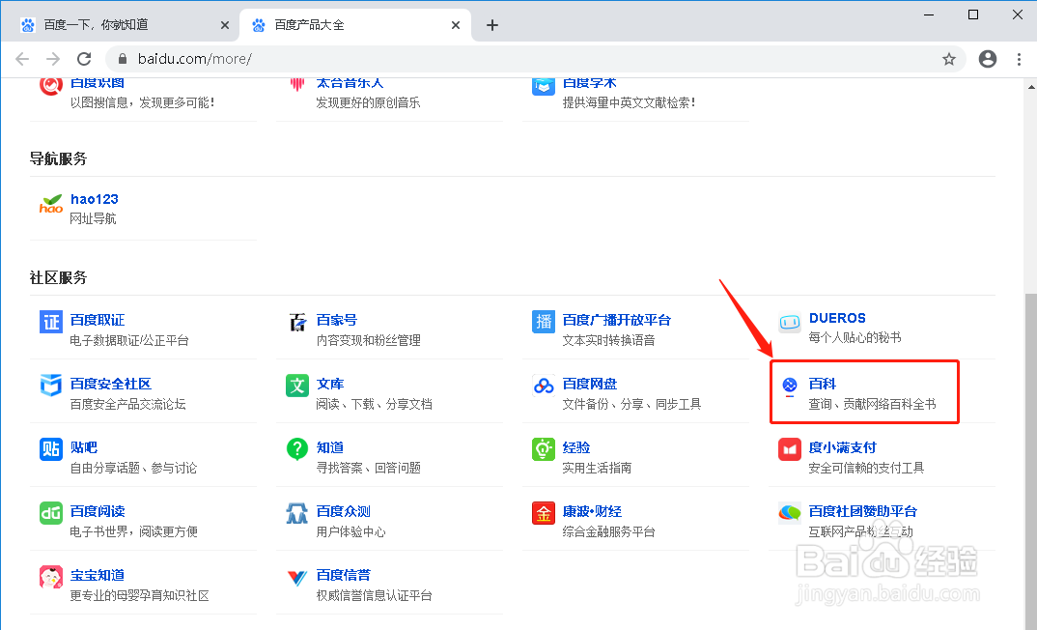Click the 康波·财经 red icon
The width and height of the screenshot is (1037, 630).
click(544, 513)
